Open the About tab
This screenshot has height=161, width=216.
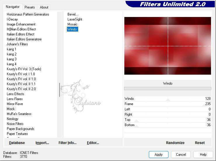(44, 7)
